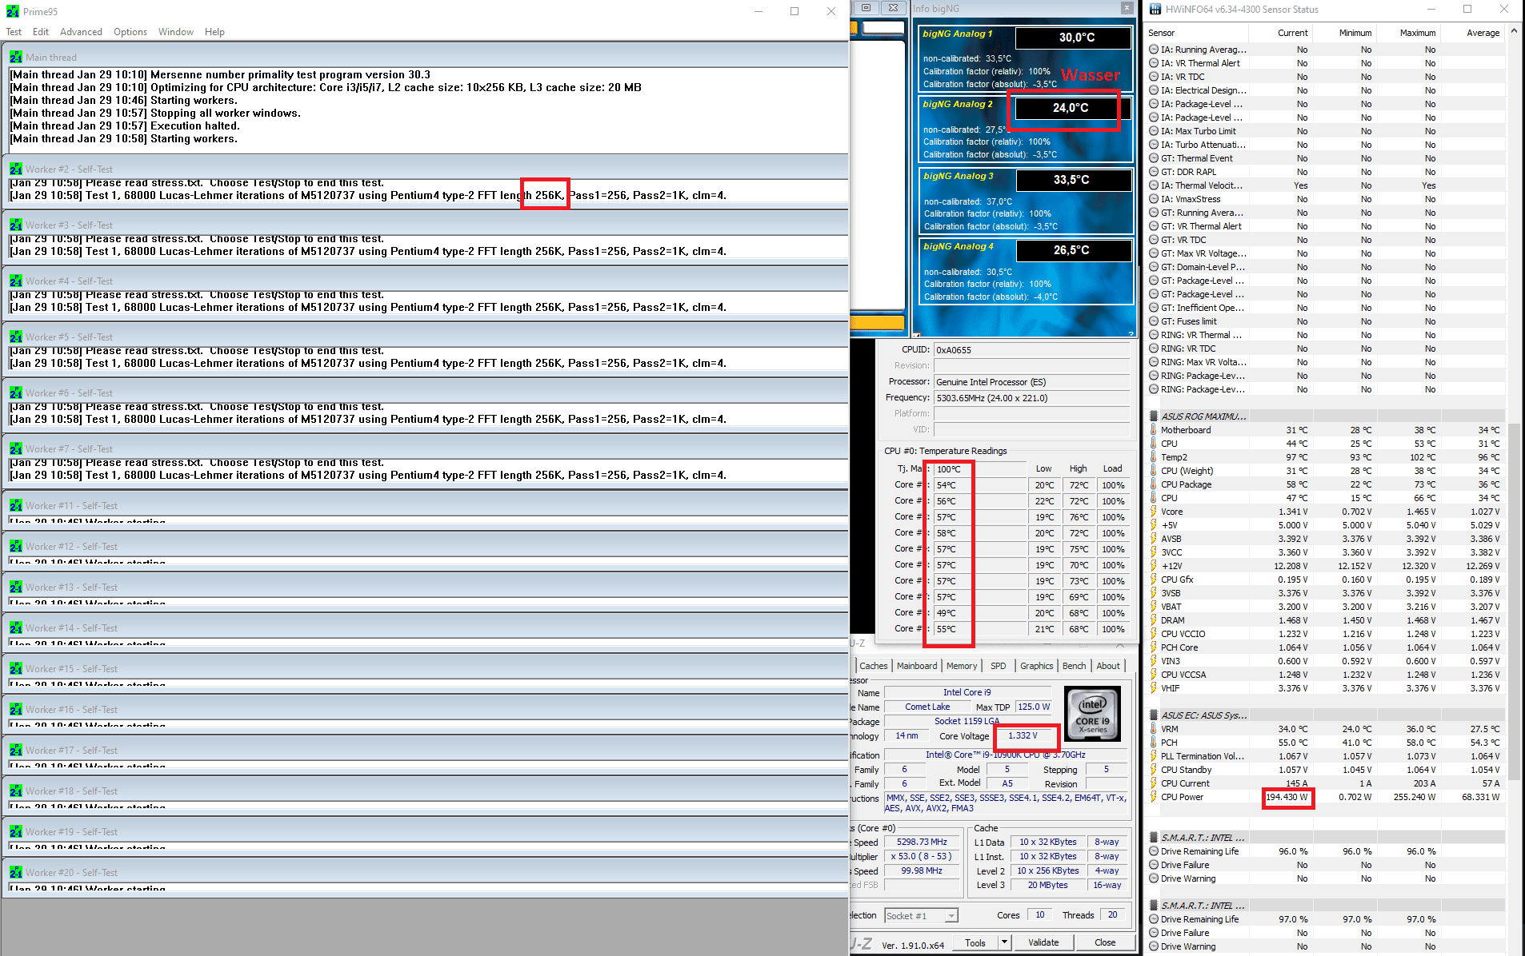
Task: Click the Intel Core i9 logo in CPU-Z
Action: coord(1092,714)
